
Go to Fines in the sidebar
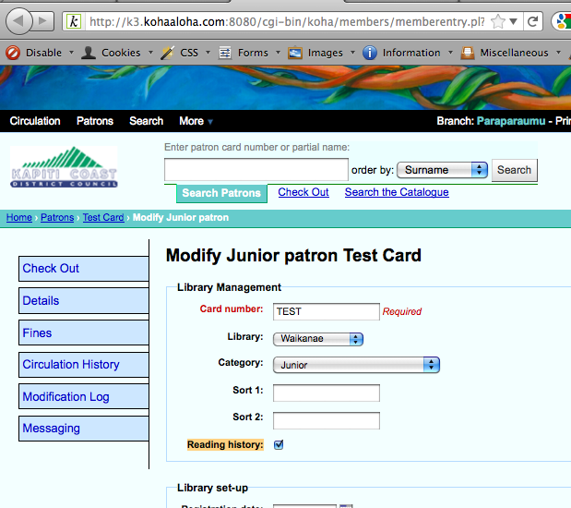click(83, 333)
